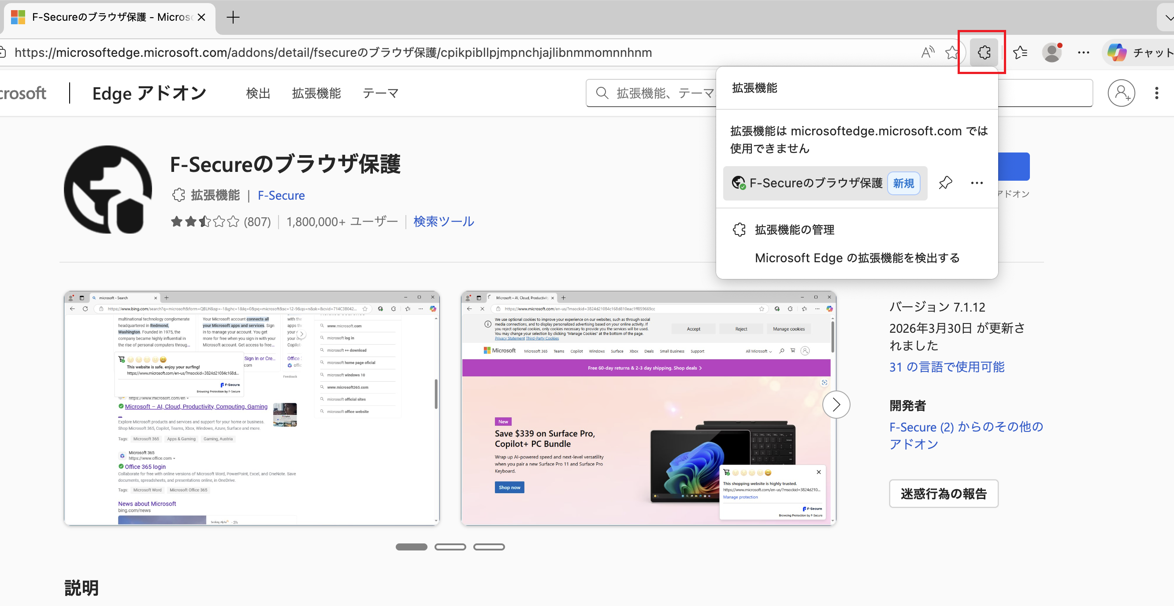
Task: Click the 迷惑行為の報告 button
Action: (944, 494)
